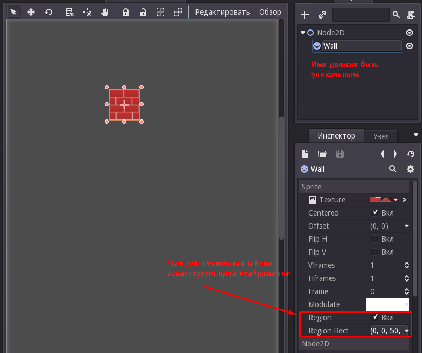Click the Texture image icon

point(312,200)
